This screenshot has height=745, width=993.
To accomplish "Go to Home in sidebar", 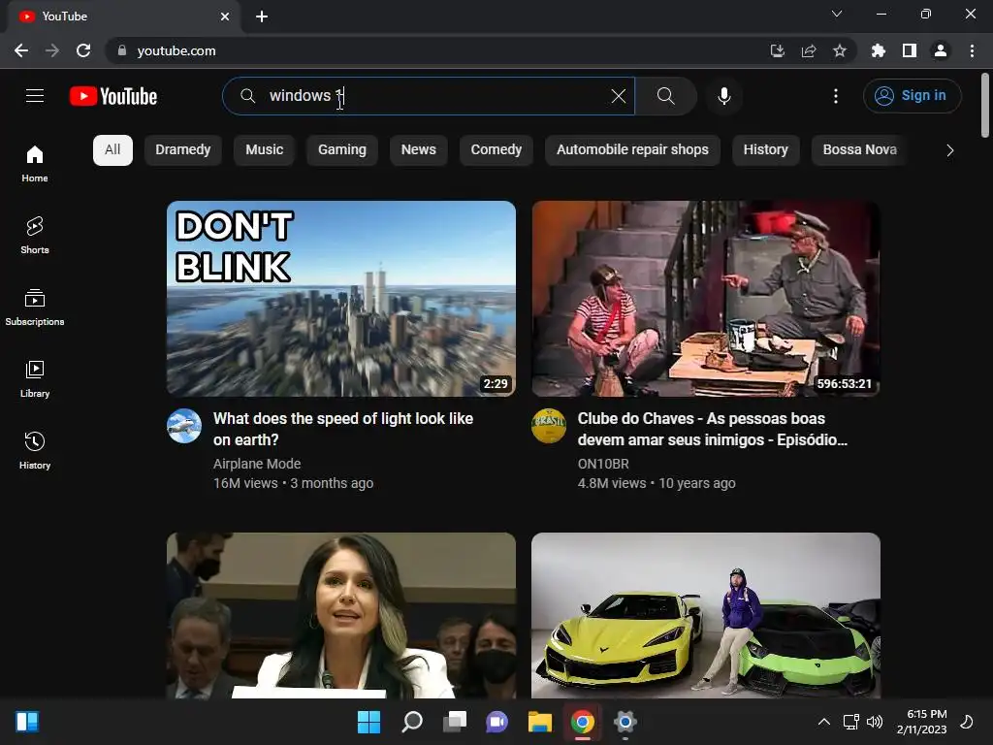I will pos(35,163).
